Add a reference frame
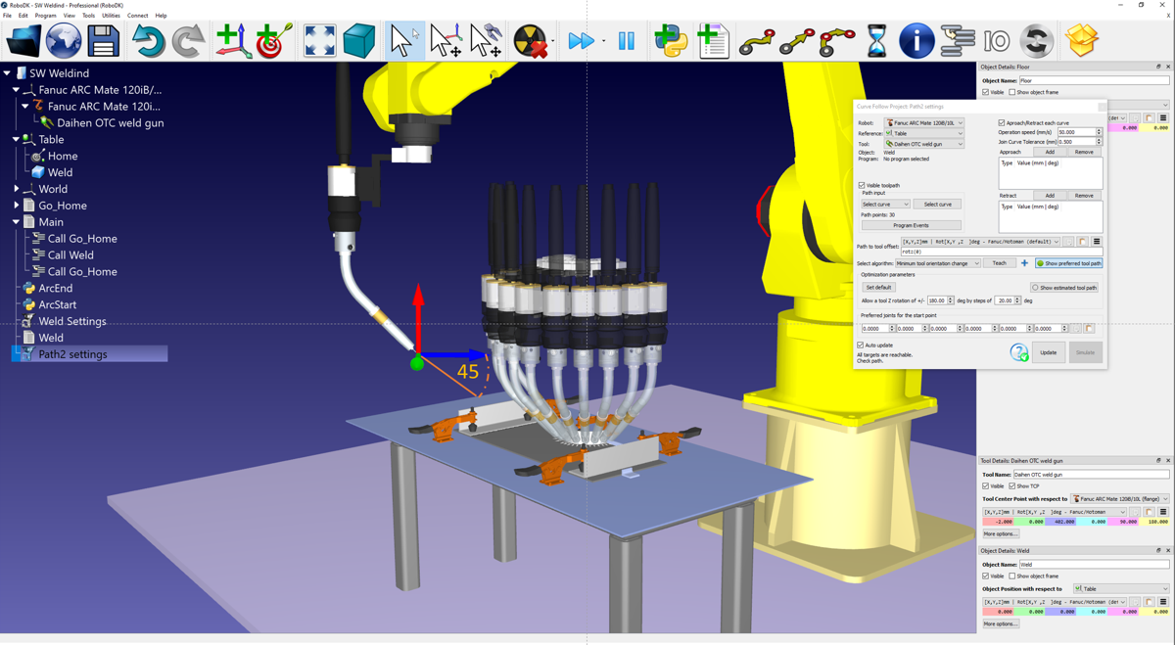 (233, 41)
